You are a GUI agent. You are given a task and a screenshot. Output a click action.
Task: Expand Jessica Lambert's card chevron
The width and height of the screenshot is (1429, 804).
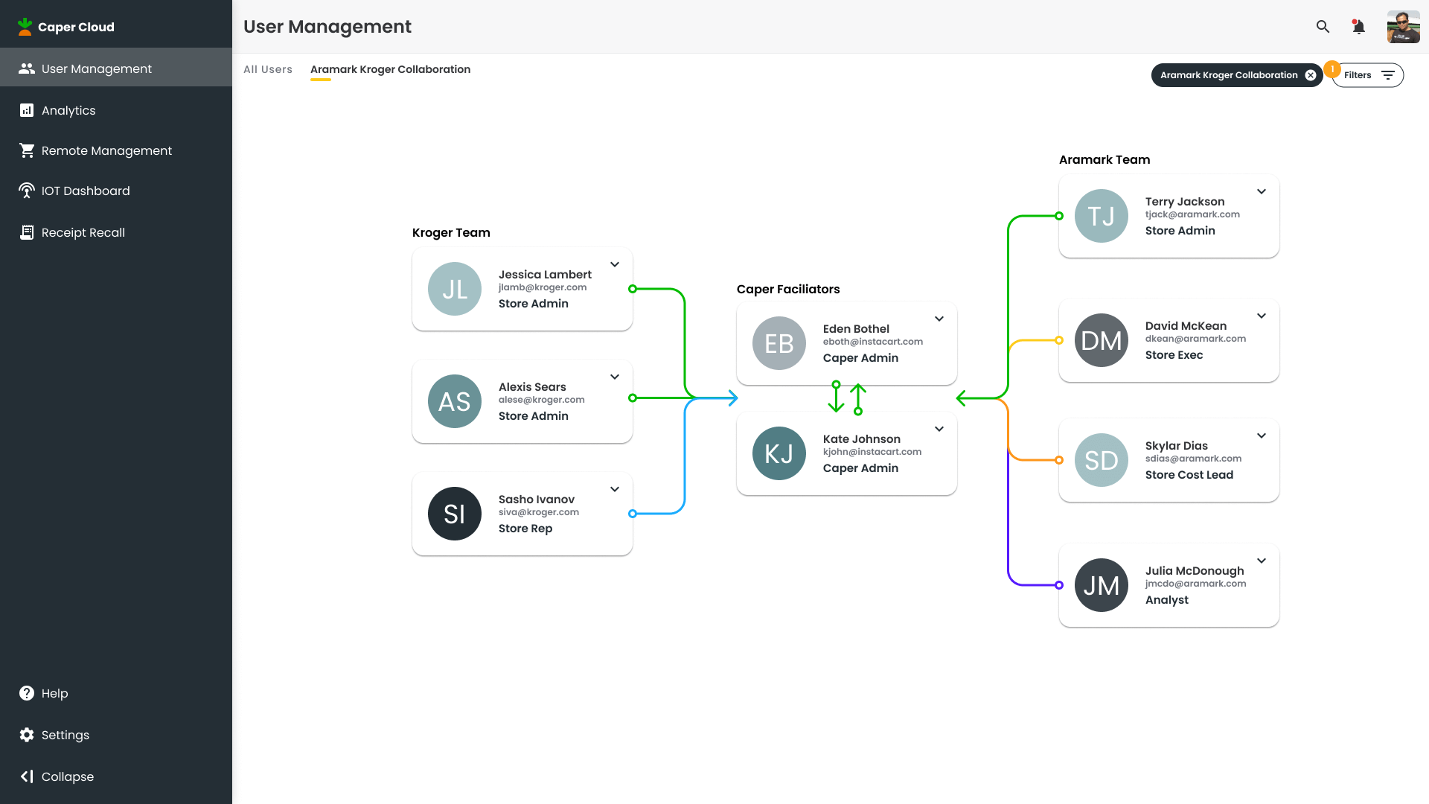tap(615, 264)
